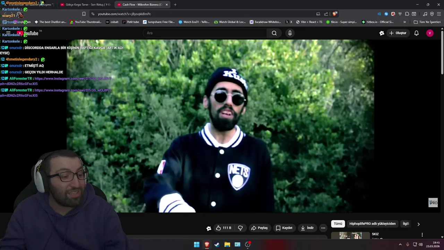Screen dimensions: 444x250
Task: Open Jumpshare bookmark
Action: coord(159,22)
